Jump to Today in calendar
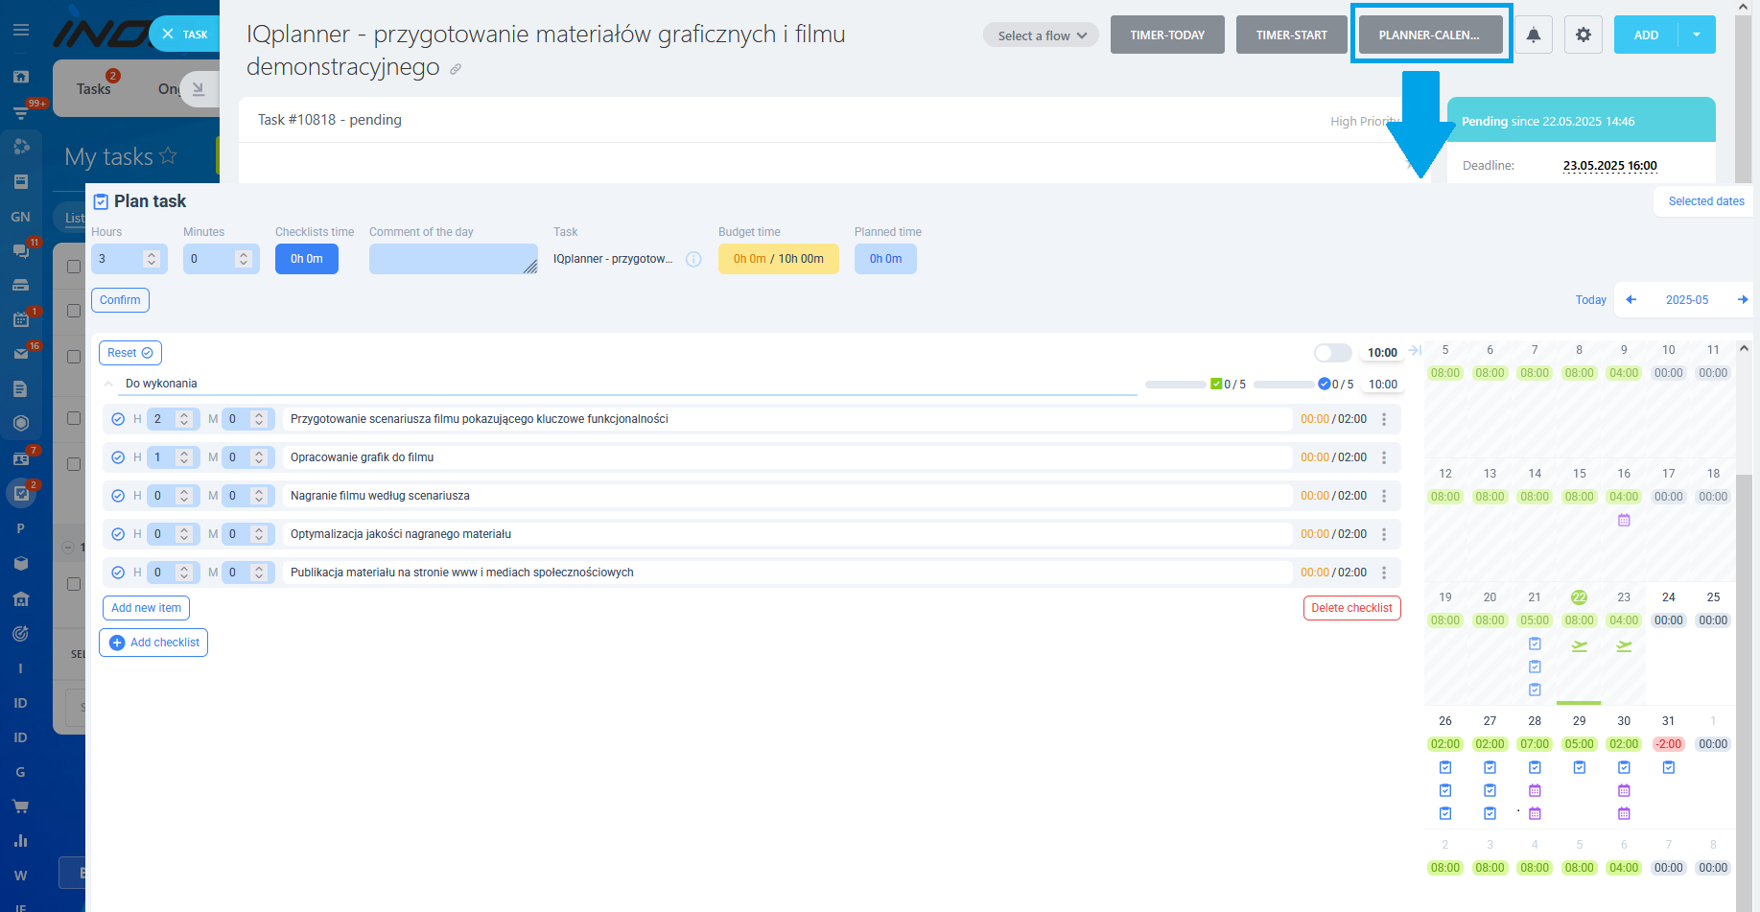 pos(1590,300)
